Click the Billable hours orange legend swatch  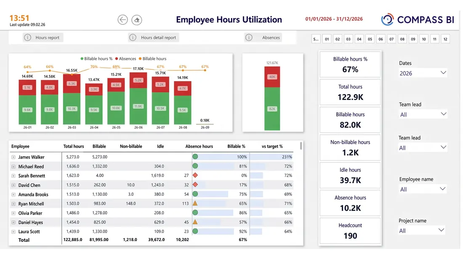(140, 59)
